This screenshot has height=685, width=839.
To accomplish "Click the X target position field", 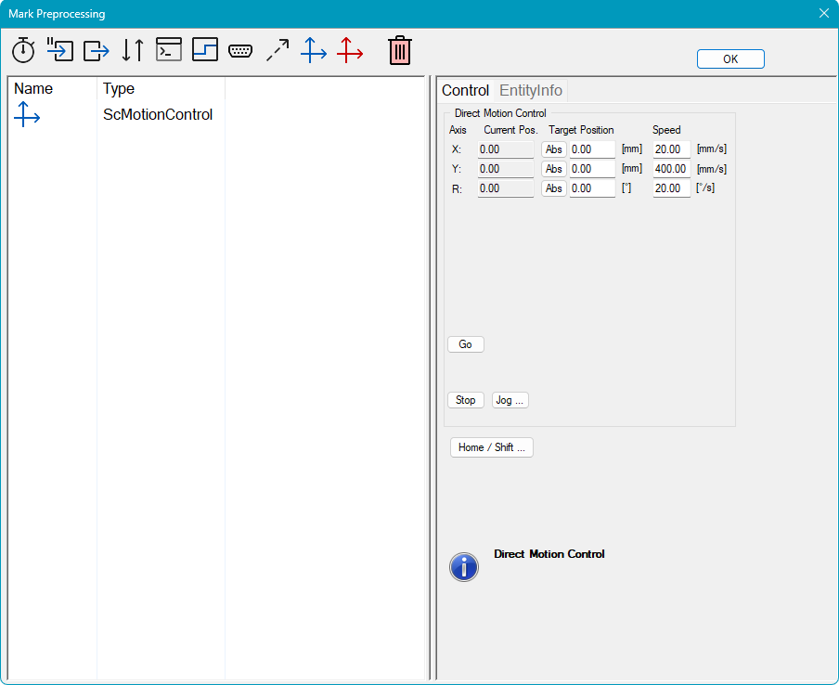I will (x=592, y=149).
